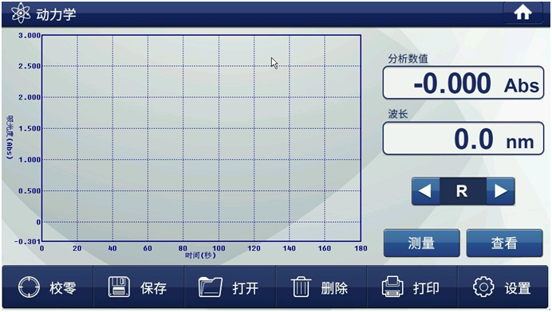Click the 设置 gear icon
Image resolution: width=552 pixels, height=312 pixels.
(x=483, y=287)
